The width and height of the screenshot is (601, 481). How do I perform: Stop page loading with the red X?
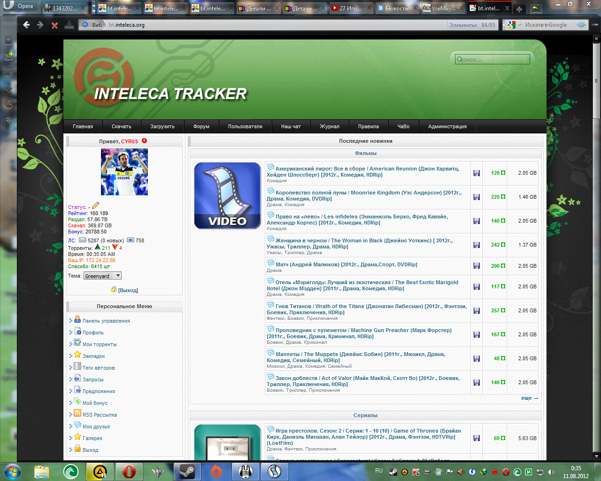click(x=54, y=25)
